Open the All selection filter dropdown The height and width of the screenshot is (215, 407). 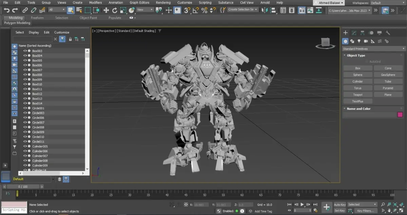click(x=57, y=10)
